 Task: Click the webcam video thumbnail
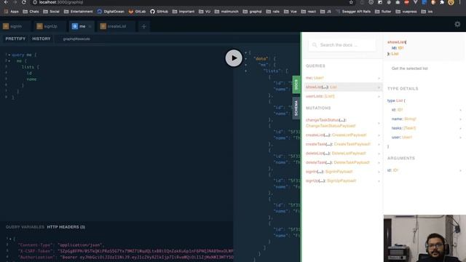424,239
